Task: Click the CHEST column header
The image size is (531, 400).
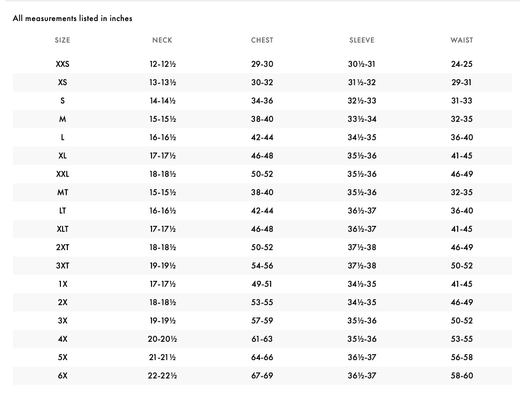Action: click(262, 40)
